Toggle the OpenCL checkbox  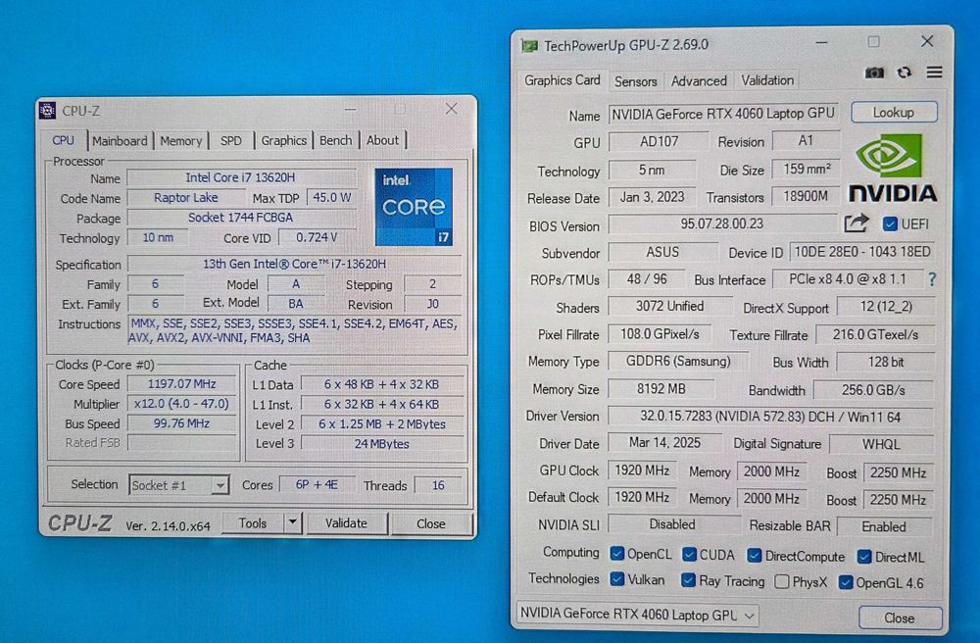(617, 554)
